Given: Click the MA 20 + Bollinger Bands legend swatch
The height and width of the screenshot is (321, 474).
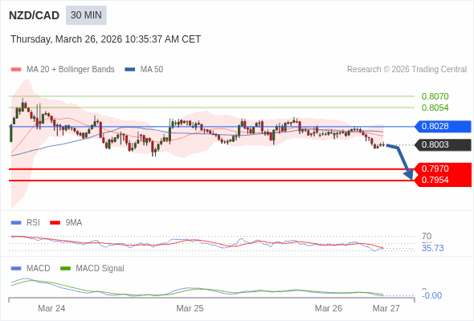Looking at the screenshot, I should coord(16,70).
